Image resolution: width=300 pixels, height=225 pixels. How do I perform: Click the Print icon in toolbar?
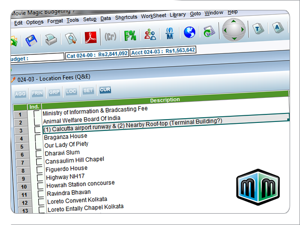(x=51, y=39)
